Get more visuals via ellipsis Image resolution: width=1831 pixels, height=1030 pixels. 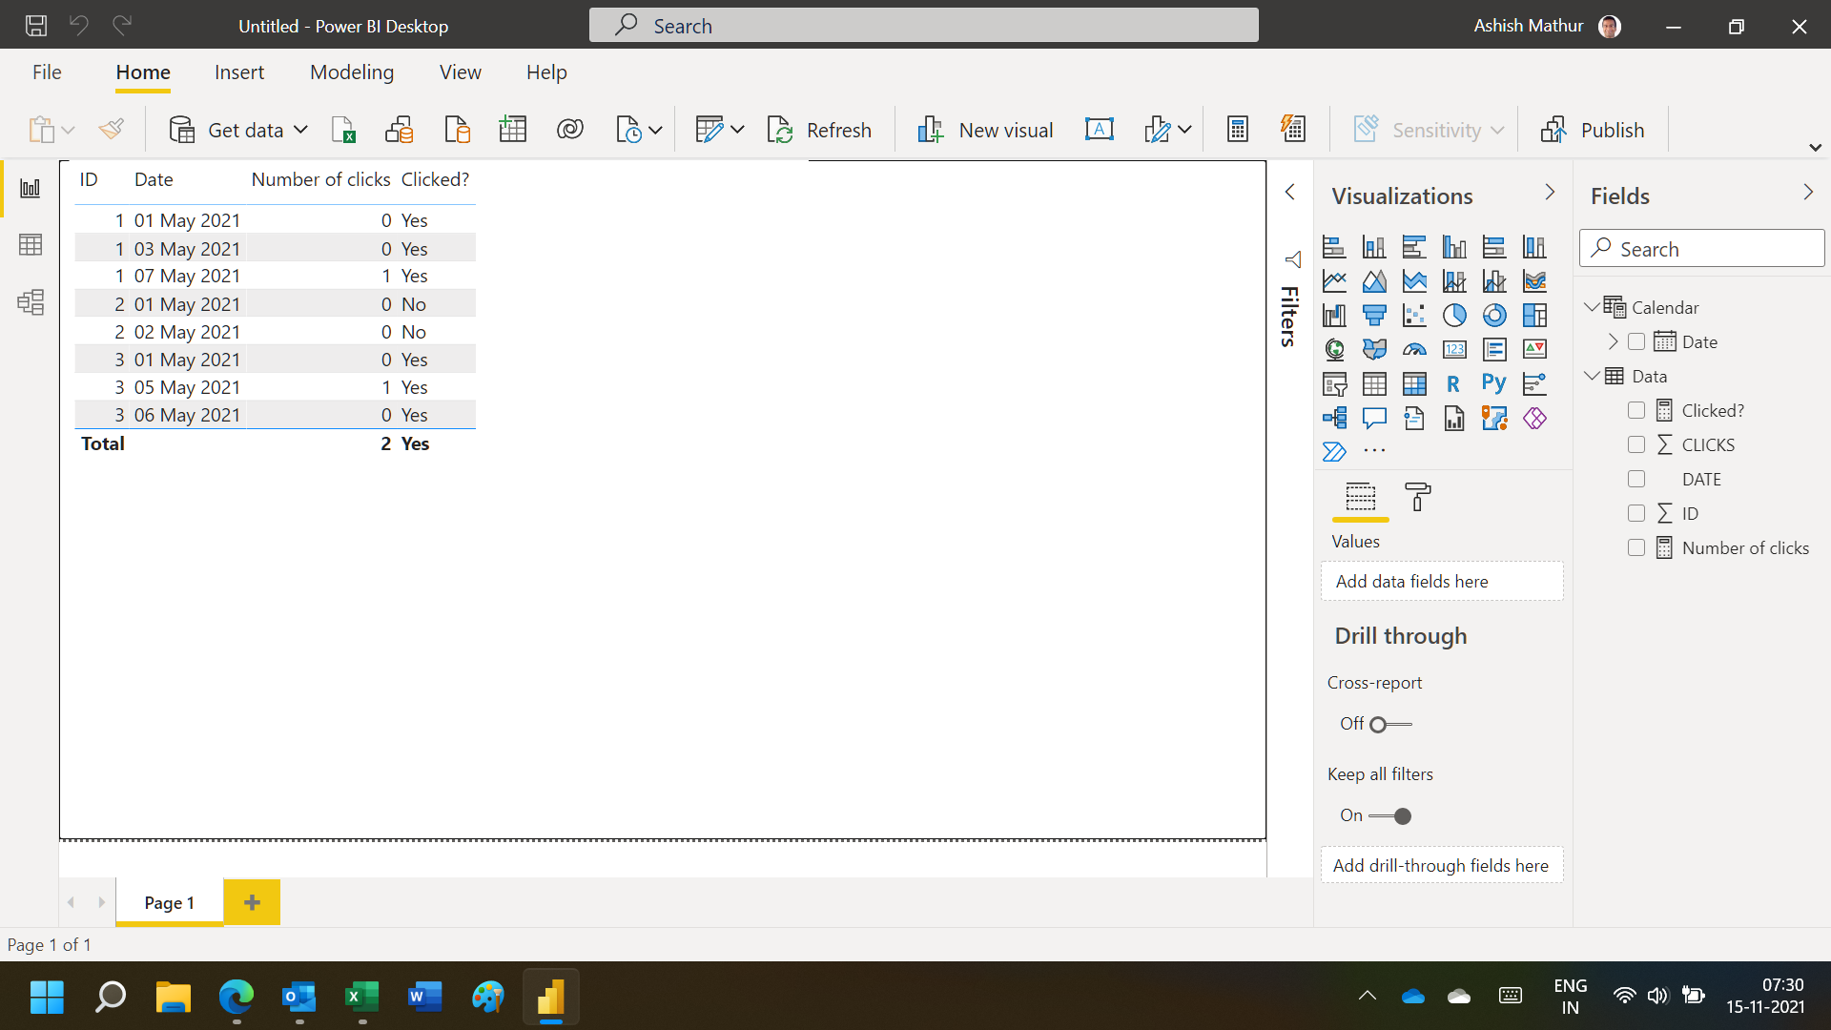(x=1374, y=450)
